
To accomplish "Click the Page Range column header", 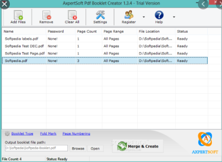I will [120, 31].
